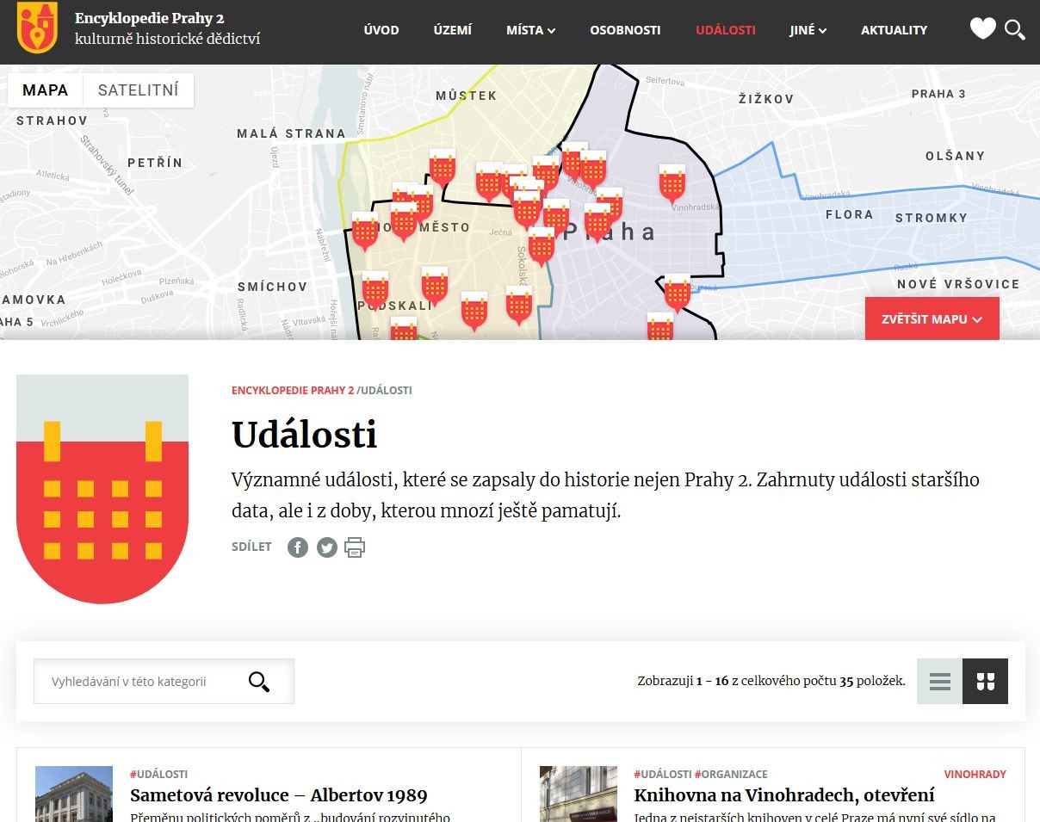This screenshot has width=1040, height=822.
Task: Share page on Facebook
Action: click(298, 547)
